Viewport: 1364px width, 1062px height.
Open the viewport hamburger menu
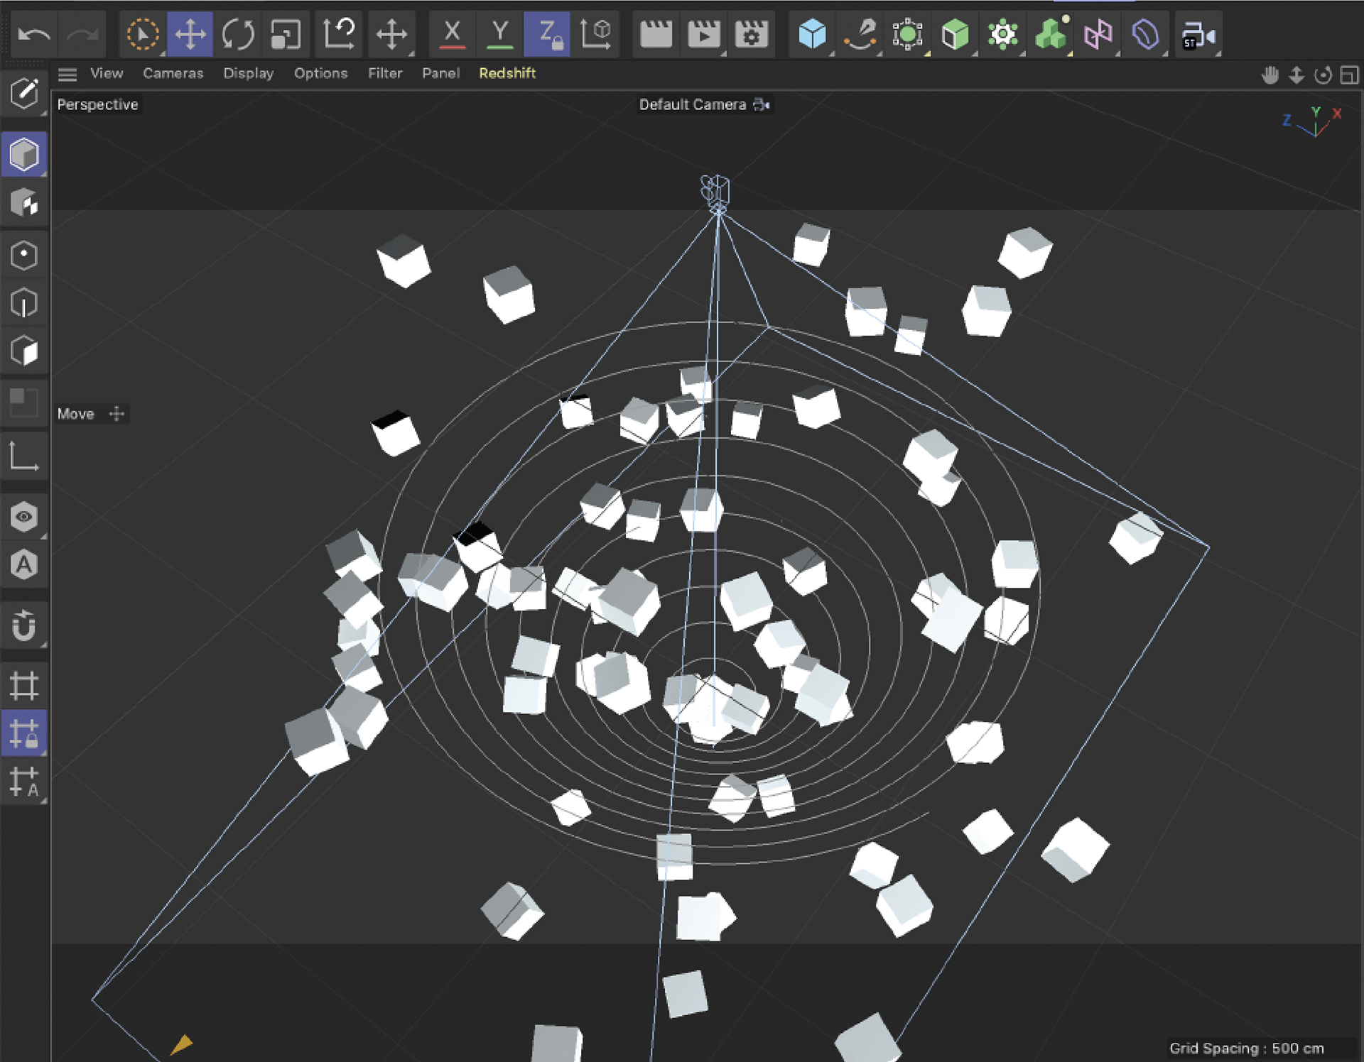[67, 74]
